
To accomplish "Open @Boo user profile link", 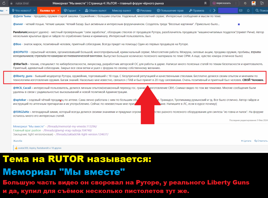I will [x=17, y=44].
